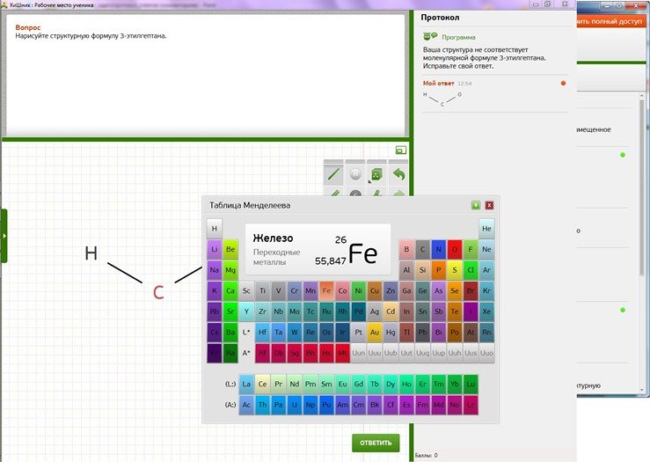Select zinc Zn element

[x=391, y=290]
